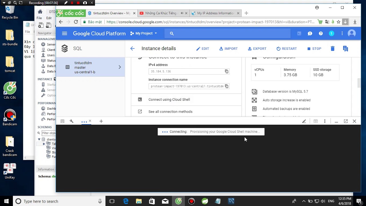Open Cloud Shell in a new window
Screen dimensions: 366x206
346,121
